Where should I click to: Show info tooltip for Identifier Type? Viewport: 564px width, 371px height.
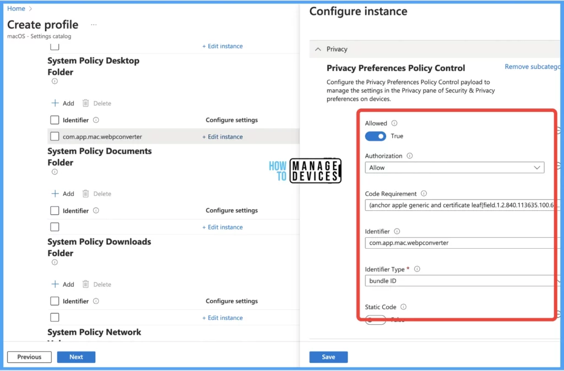tap(417, 269)
